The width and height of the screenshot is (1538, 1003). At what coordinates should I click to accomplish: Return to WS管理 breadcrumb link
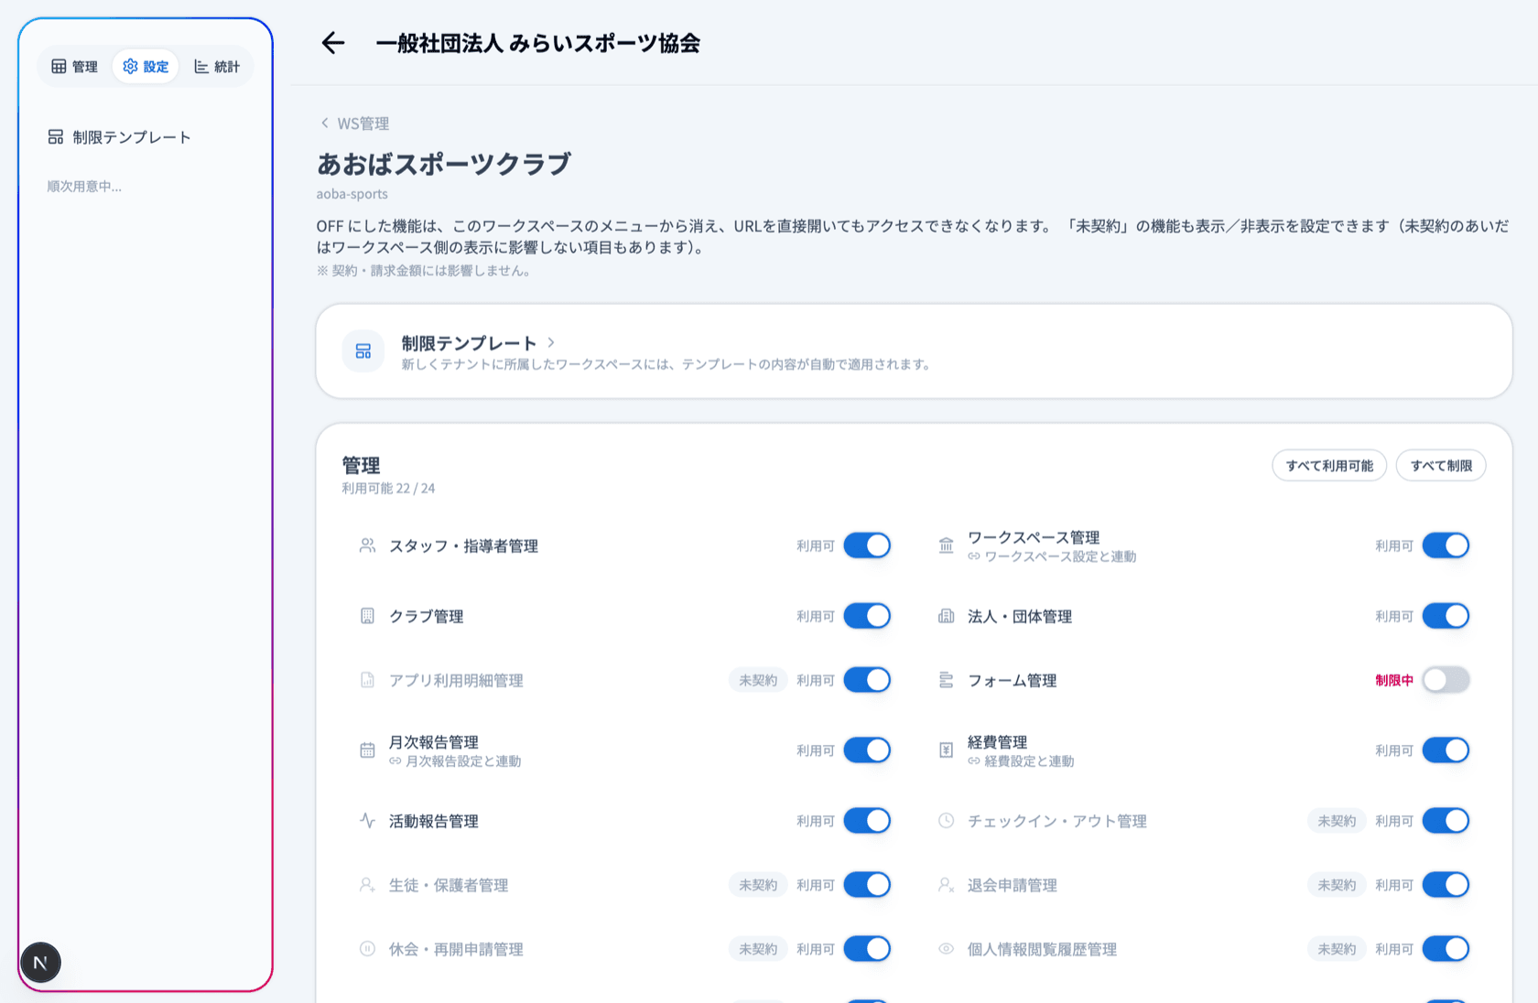coord(363,124)
